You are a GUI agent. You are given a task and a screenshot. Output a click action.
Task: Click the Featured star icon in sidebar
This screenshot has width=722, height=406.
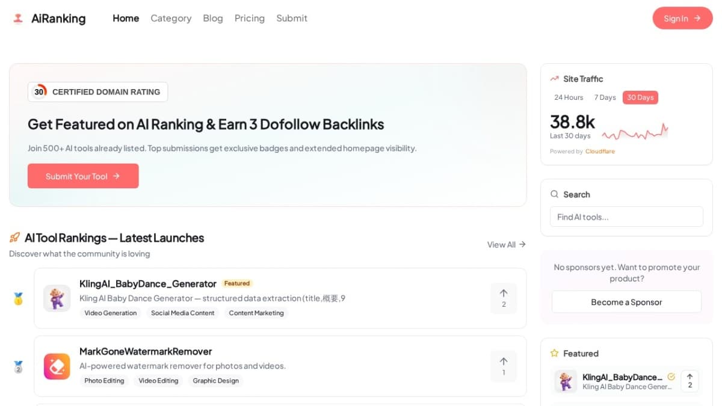(x=555, y=354)
